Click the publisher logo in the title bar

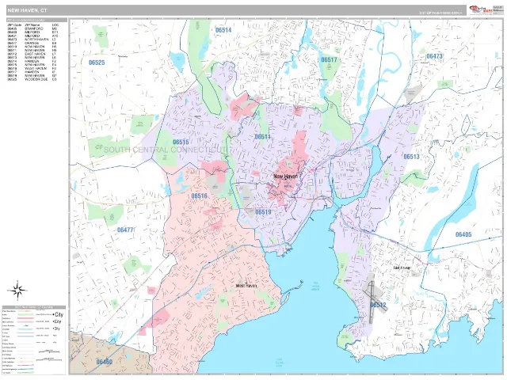point(480,9)
